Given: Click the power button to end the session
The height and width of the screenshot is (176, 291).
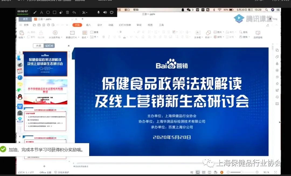Looking at the screenshot, I should tap(112, 12).
